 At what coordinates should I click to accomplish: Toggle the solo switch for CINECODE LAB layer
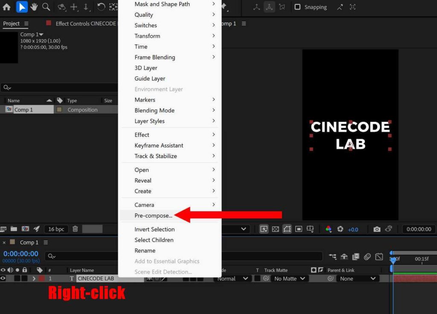17,278
